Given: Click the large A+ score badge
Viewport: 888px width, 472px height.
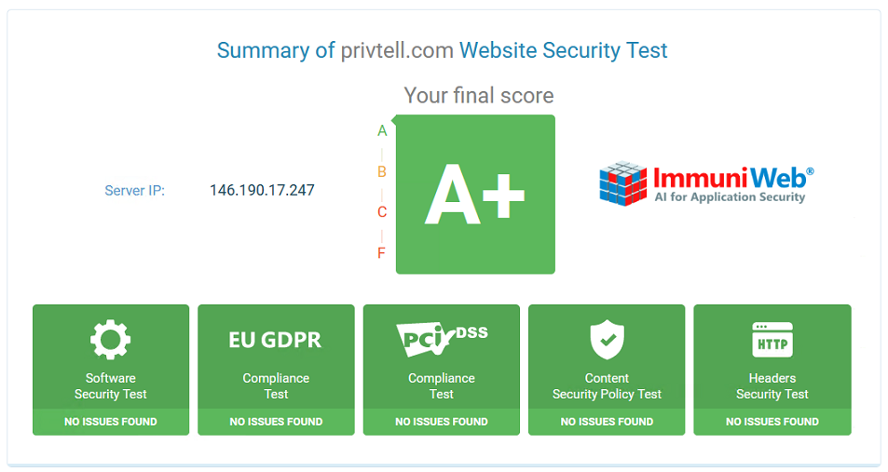Looking at the screenshot, I should [x=475, y=195].
